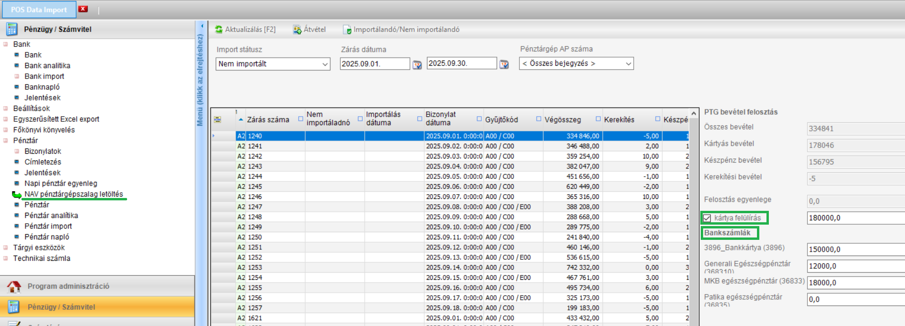Toggle the Zárás száma column header checkbox

point(301,119)
